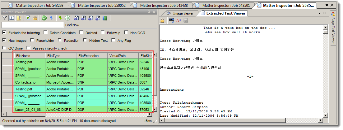Switch to Matter Inspector Job 543501 tab
Viewport: 343px width, 130px height.
click(223, 6)
